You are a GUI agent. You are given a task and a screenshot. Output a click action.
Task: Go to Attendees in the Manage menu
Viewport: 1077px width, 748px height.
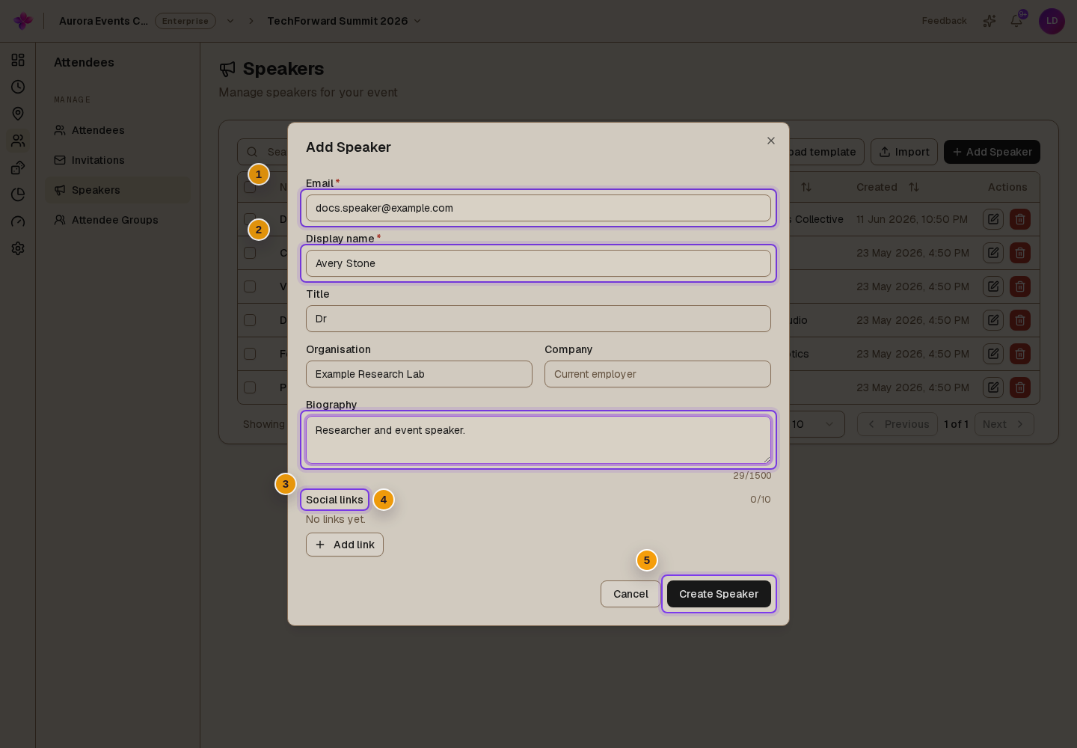pos(117,130)
